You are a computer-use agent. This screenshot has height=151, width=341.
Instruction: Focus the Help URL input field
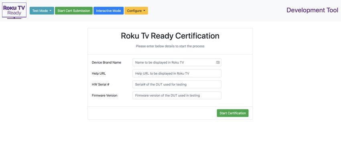[177, 73]
